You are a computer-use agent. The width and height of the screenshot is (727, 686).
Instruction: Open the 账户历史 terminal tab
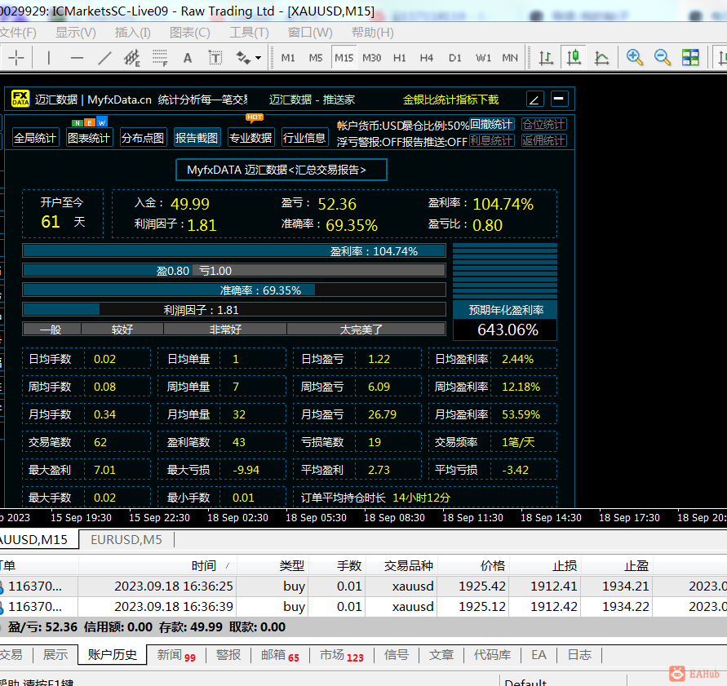[x=113, y=654]
